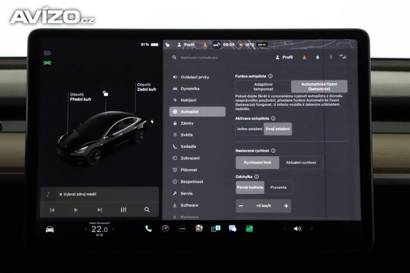Tap the notification bell icon
The height and width of the screenshot is (273, 410).
(318, 57)
